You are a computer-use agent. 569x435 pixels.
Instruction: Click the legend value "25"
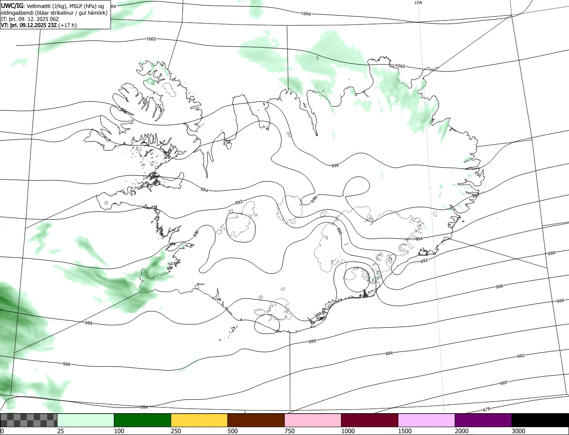pos(61,431)
